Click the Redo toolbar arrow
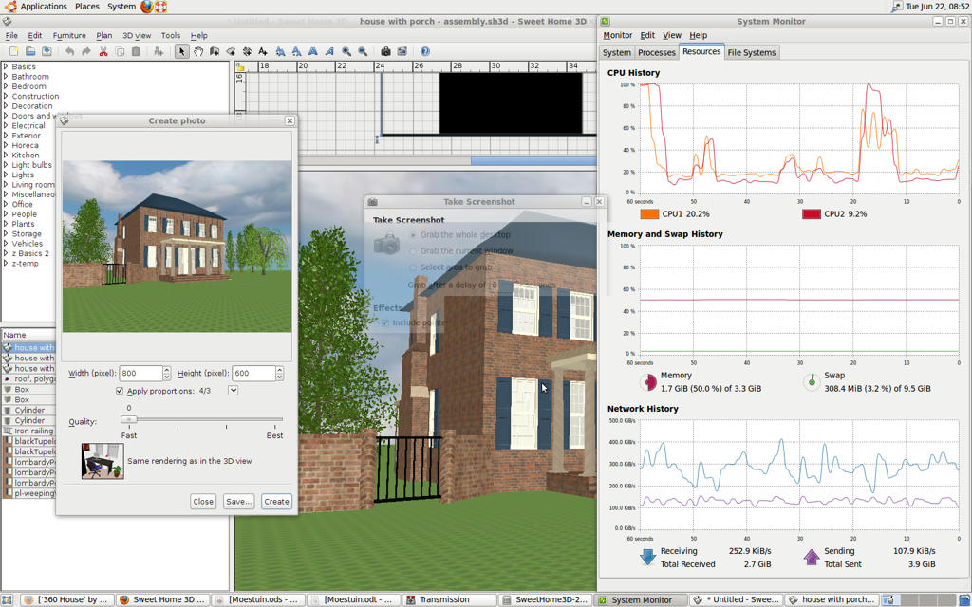This screenshot has height=607, width=972. click(86, 51)
